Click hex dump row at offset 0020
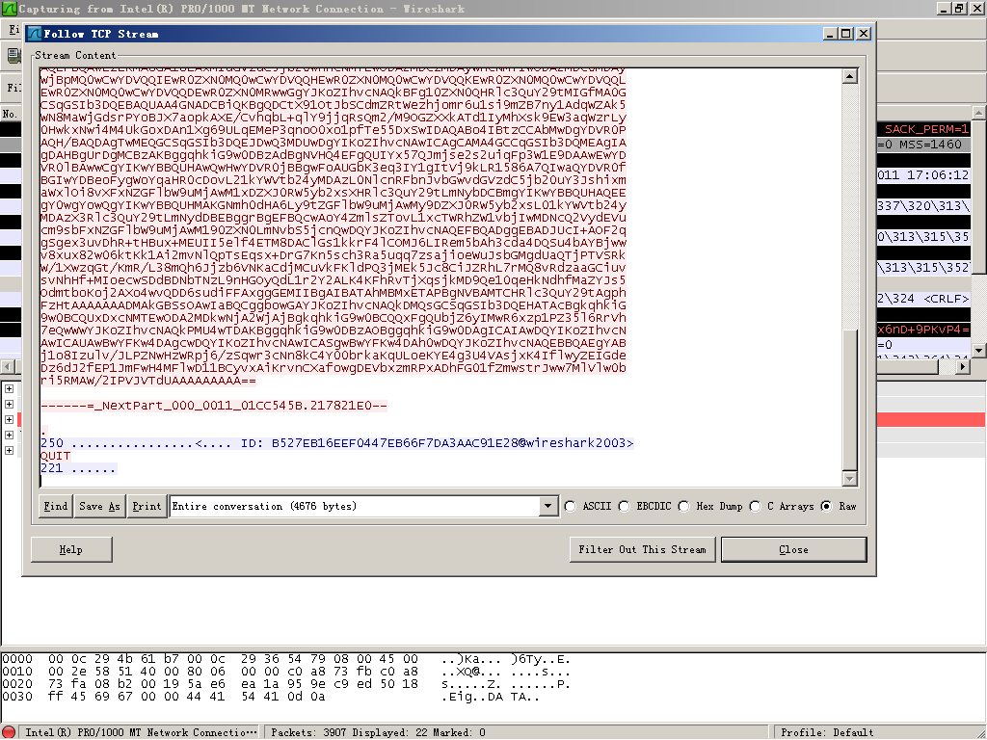This screenshot has width=987, height=740. [x=286, y=685]
